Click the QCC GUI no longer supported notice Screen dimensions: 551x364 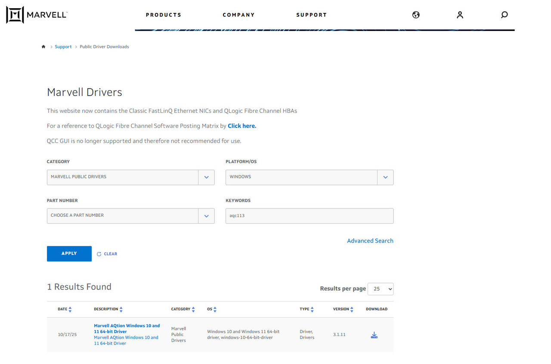pyautogui.click(x=144, y=141)
